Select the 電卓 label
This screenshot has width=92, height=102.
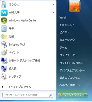[11, 28]
